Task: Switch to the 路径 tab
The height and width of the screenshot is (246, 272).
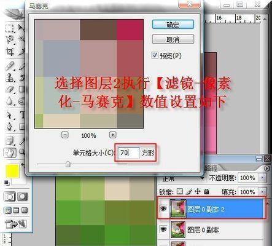Action: coord(211,169)
